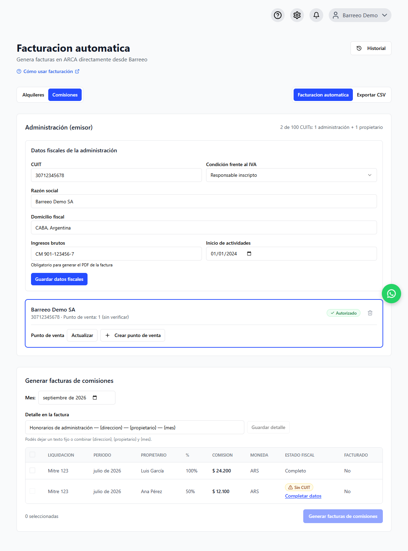Open Historial
The image size is (408, 551).
pos(371,48)
